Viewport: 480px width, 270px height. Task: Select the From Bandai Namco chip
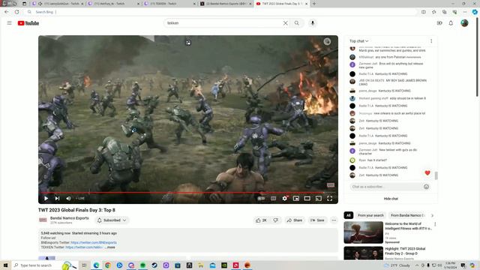pos(408,215)
